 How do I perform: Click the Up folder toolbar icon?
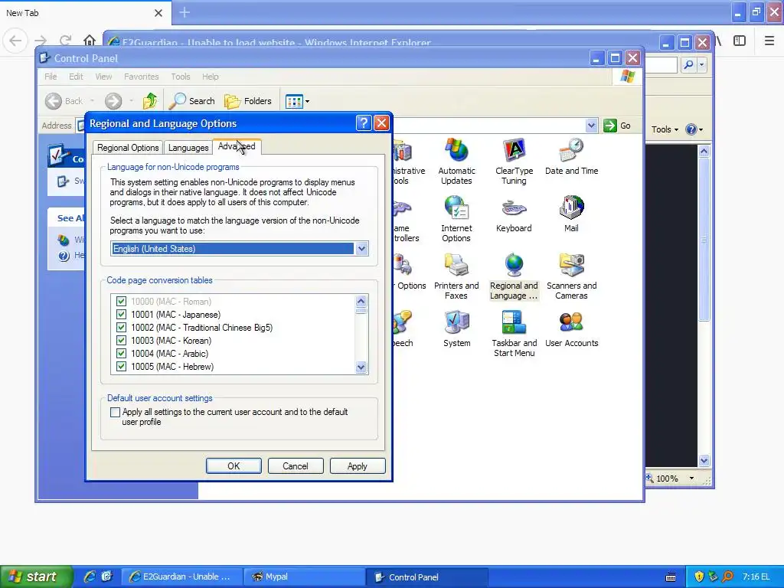(x=149, y=101)
